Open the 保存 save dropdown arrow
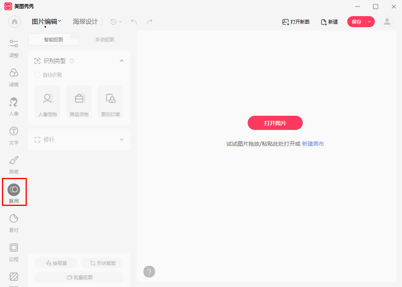This screenshot has height=287, width=402. tap(370, 22)
